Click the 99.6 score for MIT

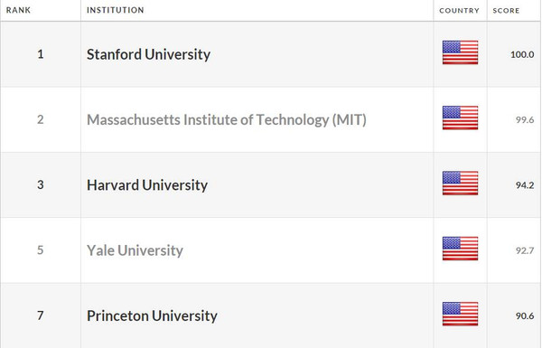pos(525,119)
